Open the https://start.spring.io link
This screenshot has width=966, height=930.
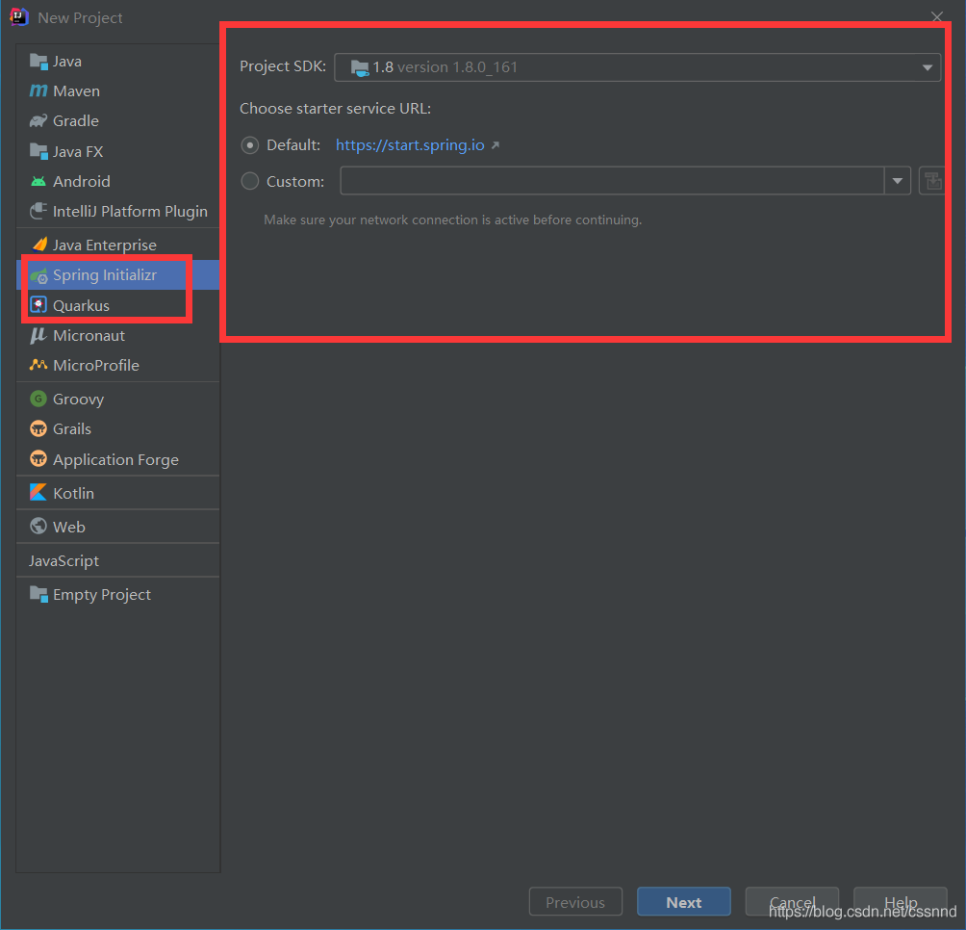[x=410, y=144]
